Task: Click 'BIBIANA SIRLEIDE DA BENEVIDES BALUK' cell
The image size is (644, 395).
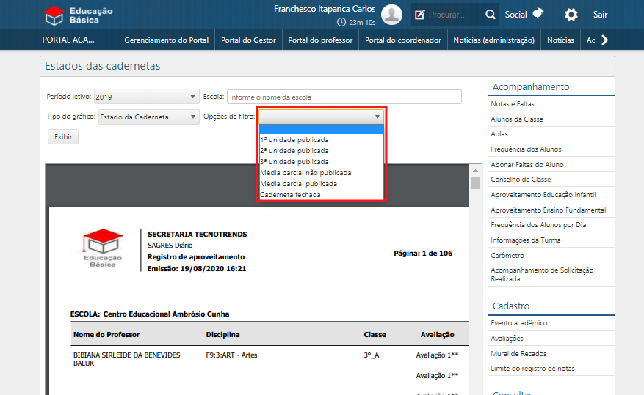Action: coord(126,359)
